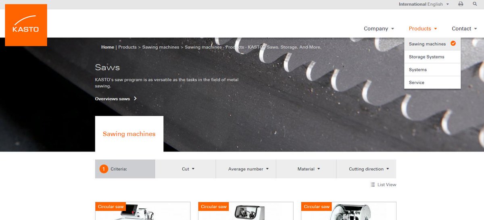484x220 pixels.
Task: Click the Saws heading
Action: coord(107,67)
